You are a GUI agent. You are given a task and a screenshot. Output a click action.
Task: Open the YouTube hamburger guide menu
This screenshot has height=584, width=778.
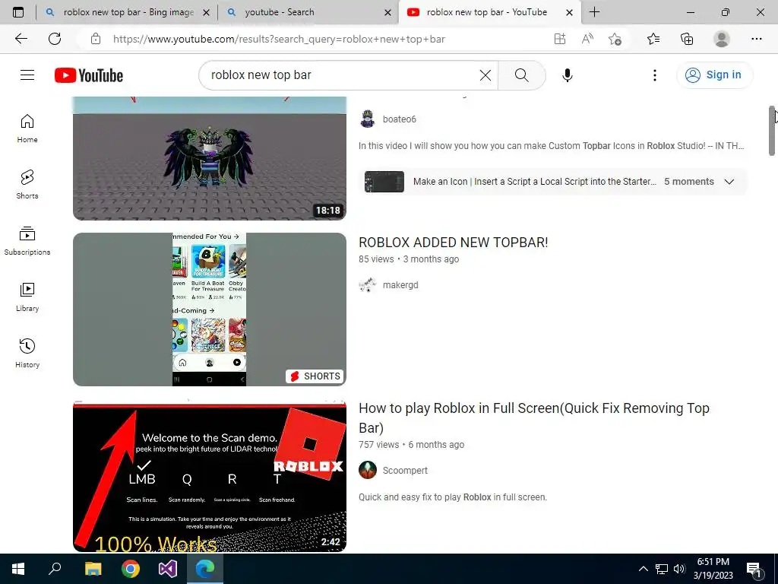tap(27, 75)
